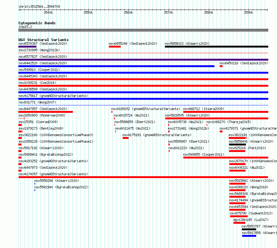Screen dimensions: 277x248
Task: Click nsv6011475 (Wu2021) label
Action: pos(133,128)
